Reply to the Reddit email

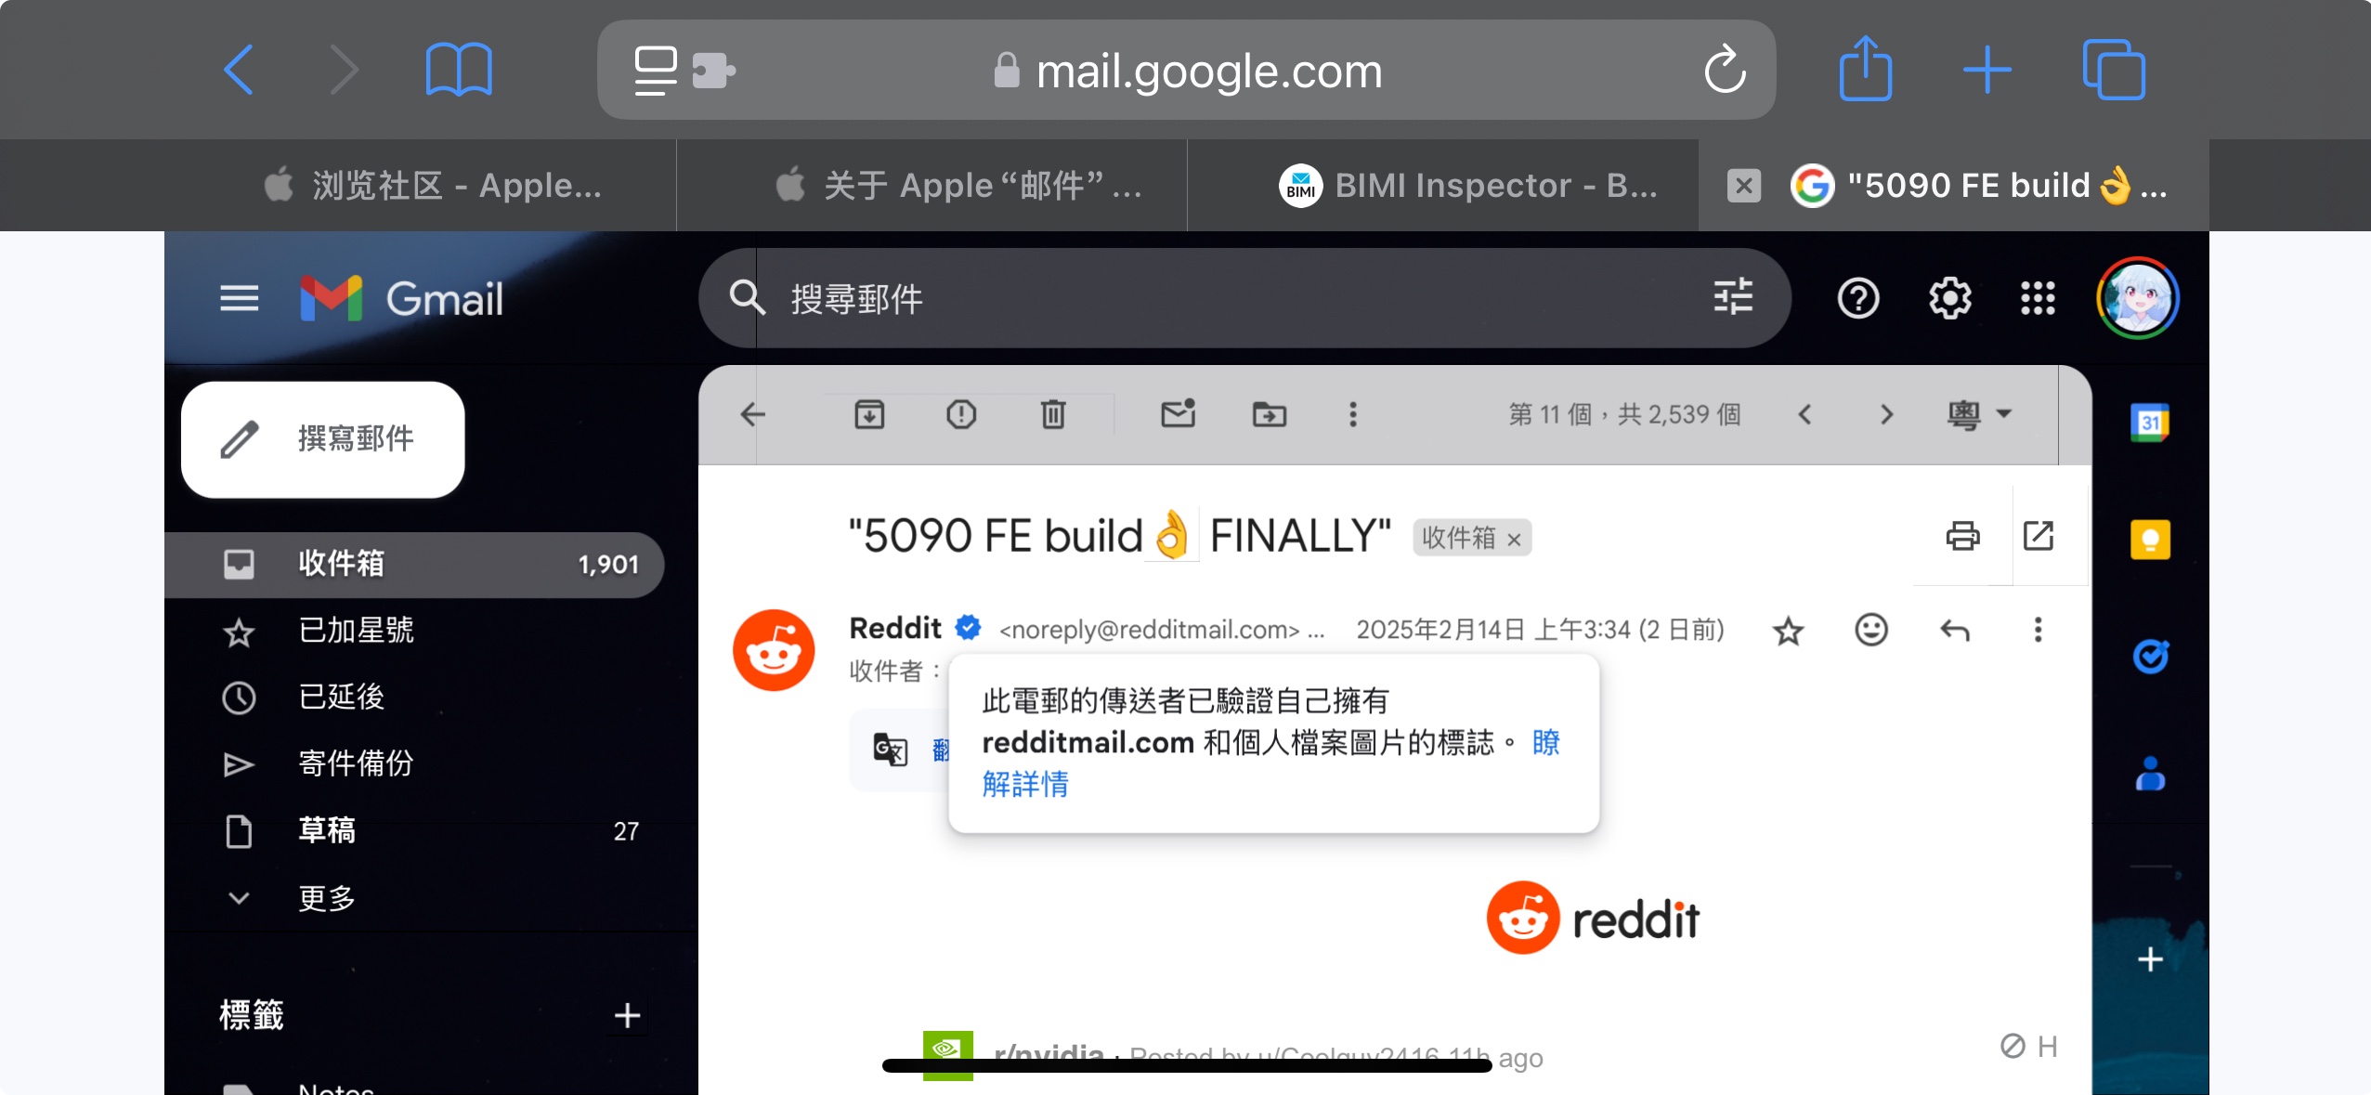(x=1955, y=630)
